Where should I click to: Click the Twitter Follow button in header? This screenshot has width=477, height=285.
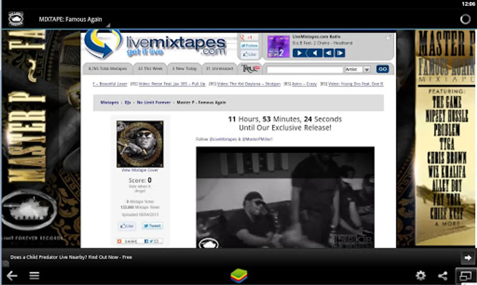point(249,46)
